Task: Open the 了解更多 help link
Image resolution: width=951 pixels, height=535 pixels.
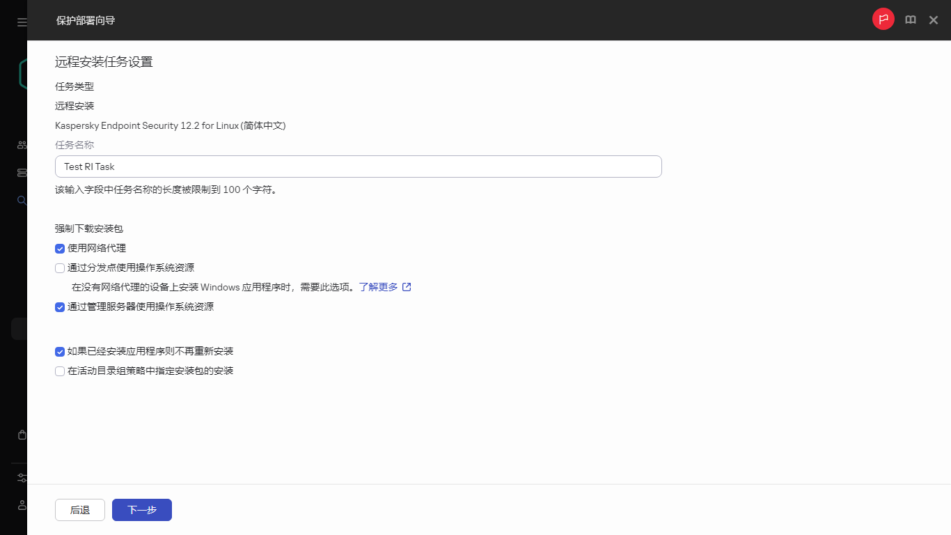Action: (x=379, y=286)
